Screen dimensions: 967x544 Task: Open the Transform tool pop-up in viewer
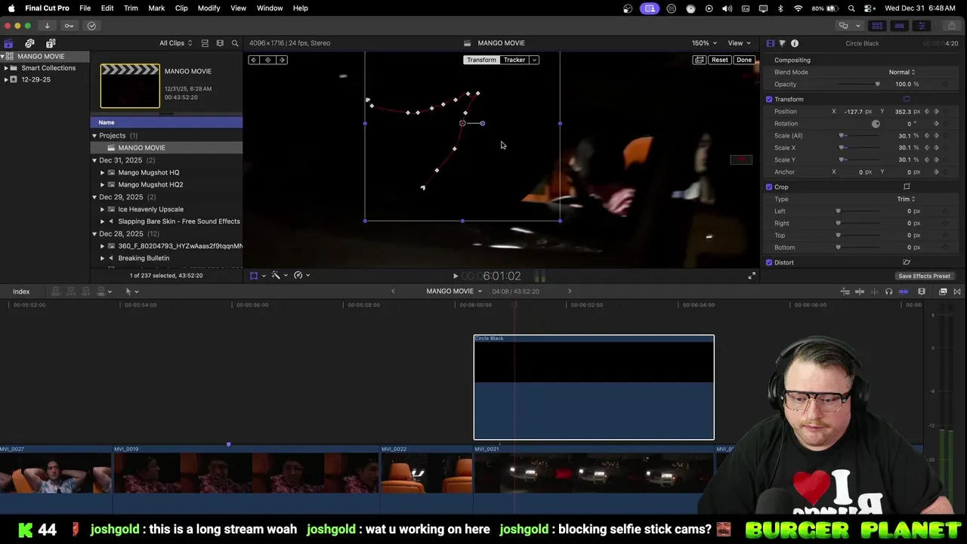257,276
